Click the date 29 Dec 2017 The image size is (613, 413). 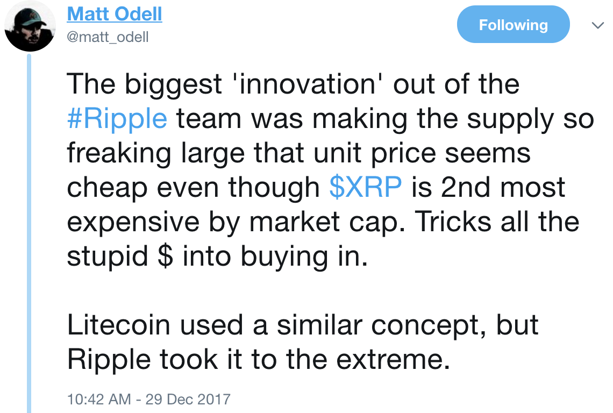click(188, 400)
